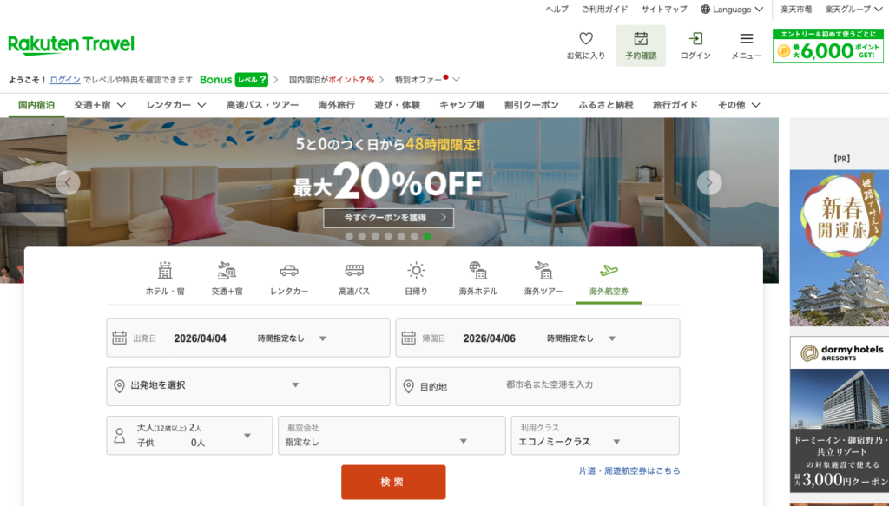Click the heart favorites icon
This screenshot has width=889, height=506.
(x=585, y=39)
